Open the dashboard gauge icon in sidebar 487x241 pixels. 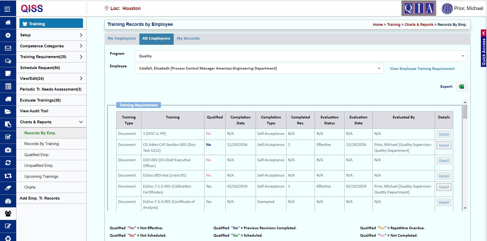(8, 201)
